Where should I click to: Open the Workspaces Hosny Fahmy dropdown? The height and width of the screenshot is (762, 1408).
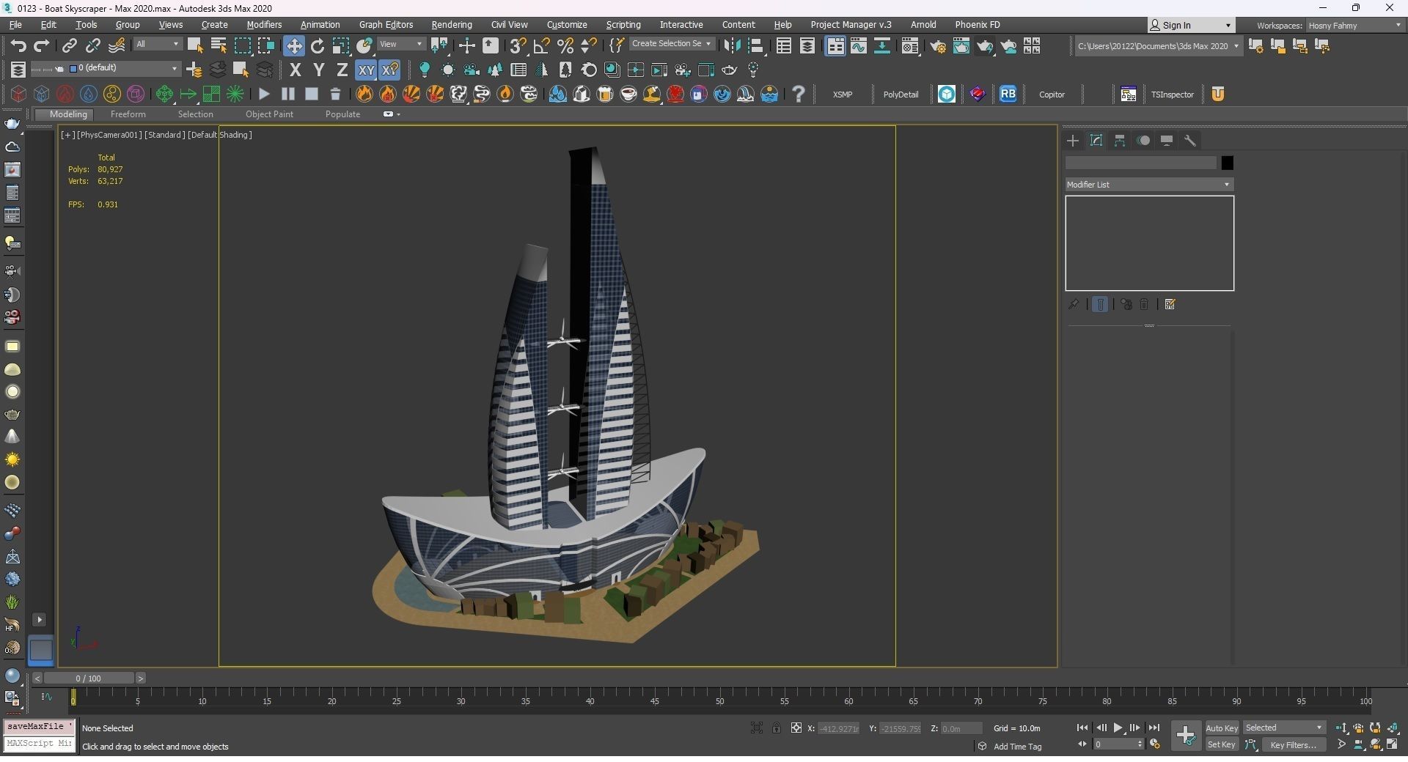pos(1354,26)
